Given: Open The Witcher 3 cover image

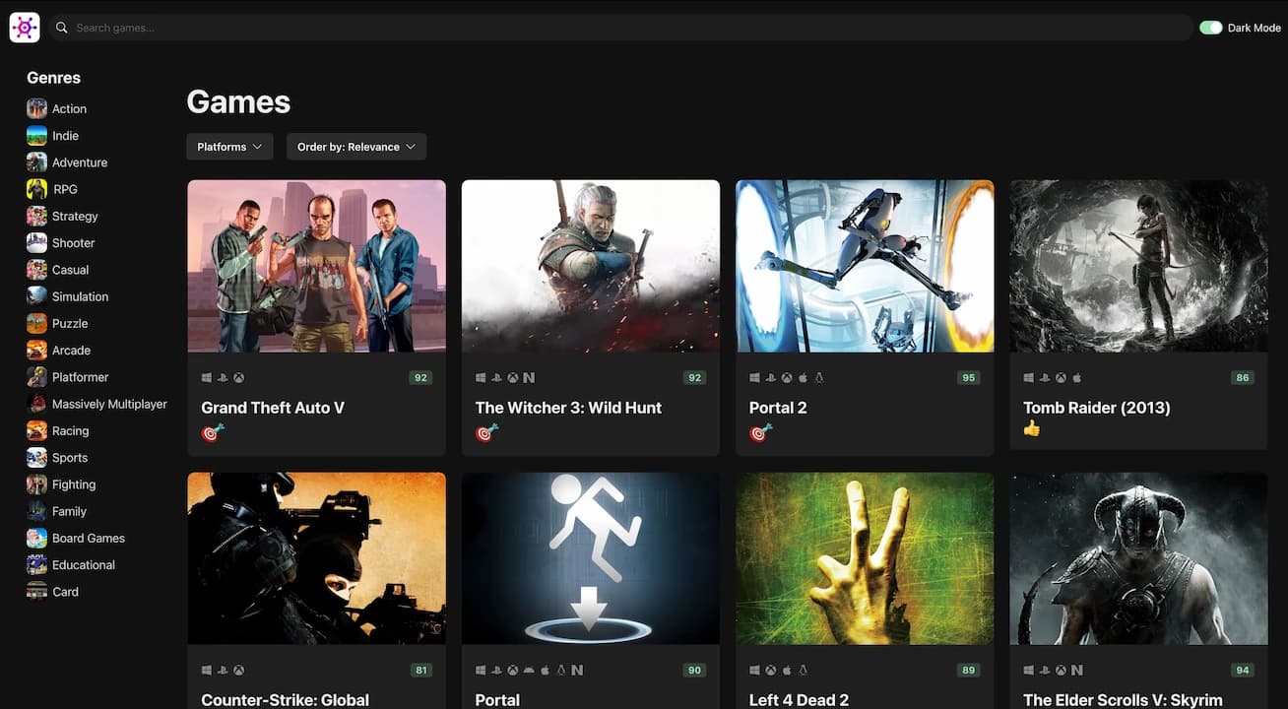Looking at the screenshot, I should click(x=591, y=266).
